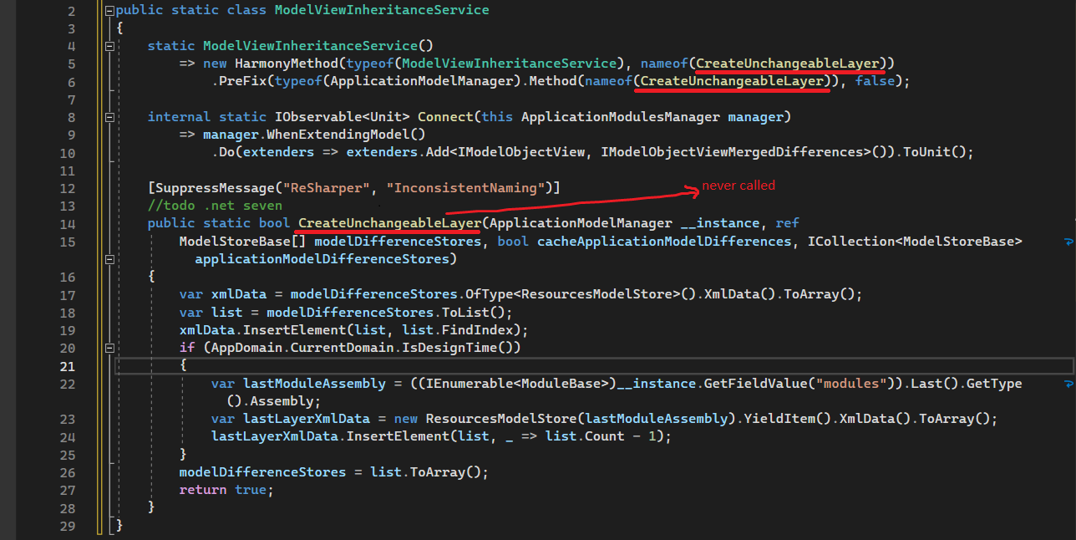Collapse the CreateUnchangeableLayer method body fold

(109, 259)
